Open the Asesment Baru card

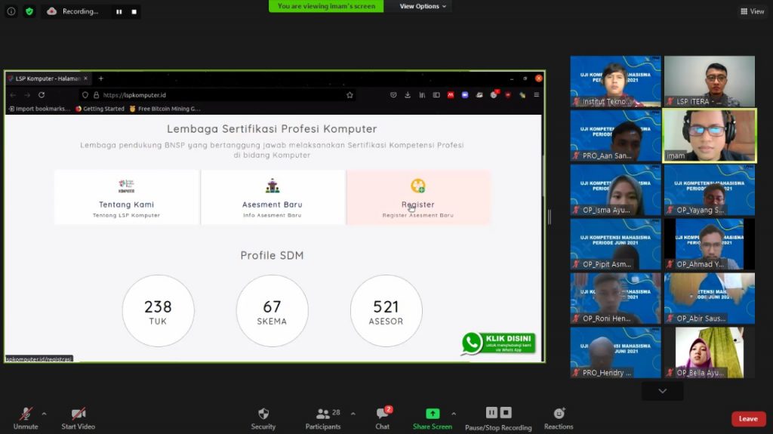272,197
